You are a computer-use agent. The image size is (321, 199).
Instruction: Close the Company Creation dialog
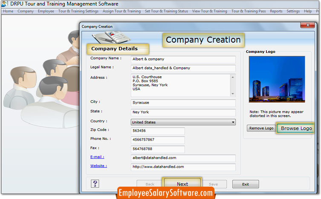click(x=307, y=25)
